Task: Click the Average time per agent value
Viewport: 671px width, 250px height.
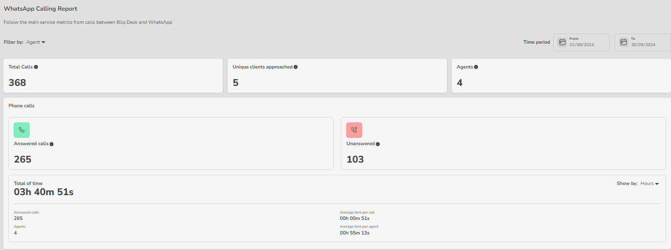Action: (x=354, y=233)
